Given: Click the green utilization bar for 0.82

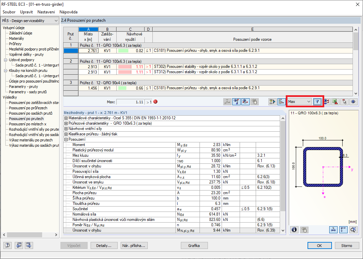Looking at the screenshot, I should (x=123, y=51).
